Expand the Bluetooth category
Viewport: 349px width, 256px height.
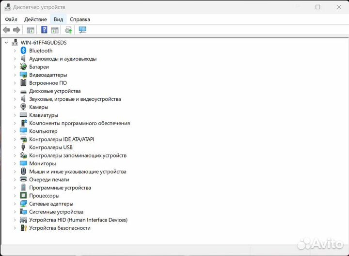tap(15, 51)
